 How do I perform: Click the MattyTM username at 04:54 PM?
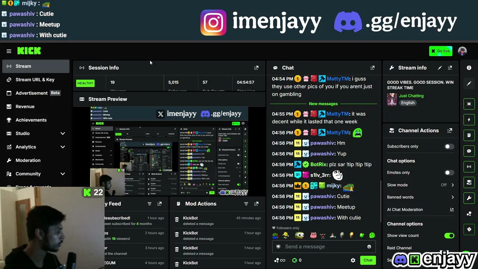click(x=338, y=79)
